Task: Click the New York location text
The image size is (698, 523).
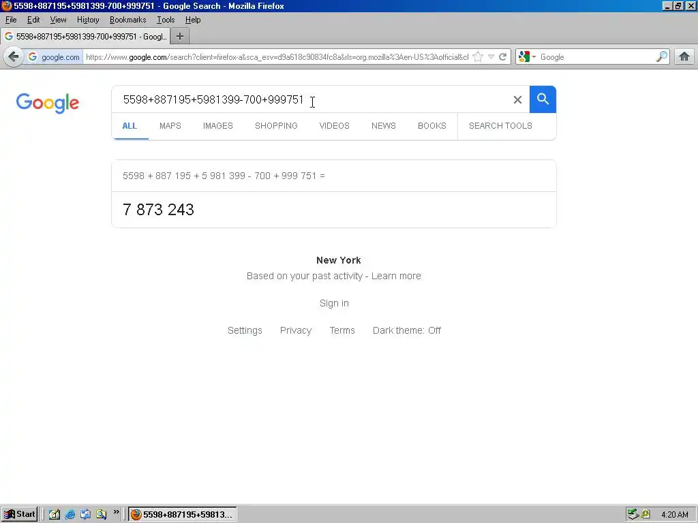Action: (338, 260)
